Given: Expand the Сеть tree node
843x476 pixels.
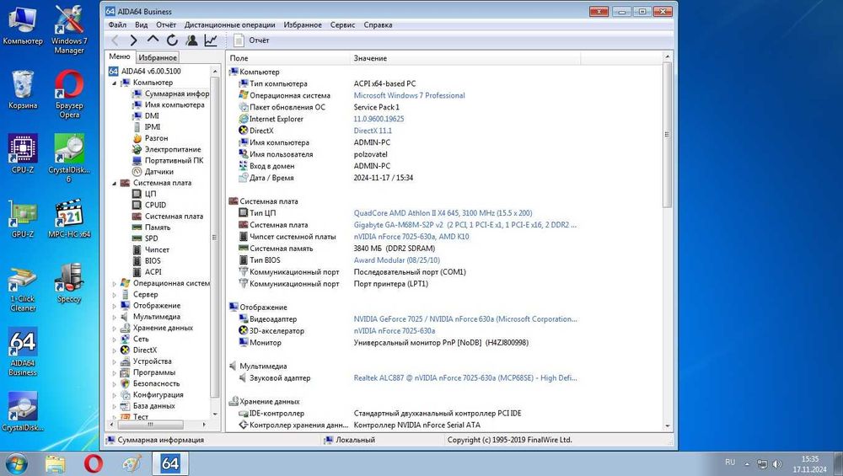Looking at the screenshot, I should pos(114,340).
